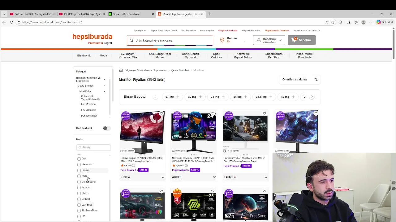Check the CetKing brand checkbox

pos(79,199)
